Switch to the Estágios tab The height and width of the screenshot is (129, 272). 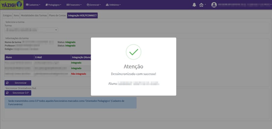tap(7, 15)
